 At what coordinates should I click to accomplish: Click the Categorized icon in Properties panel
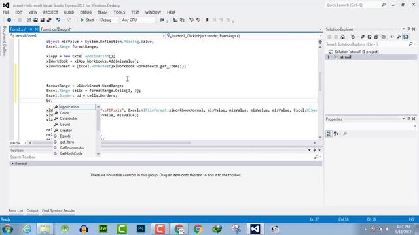(x=329, y=134)
